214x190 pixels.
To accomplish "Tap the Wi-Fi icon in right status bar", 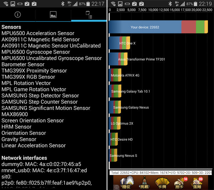I will tap(113, 4).
